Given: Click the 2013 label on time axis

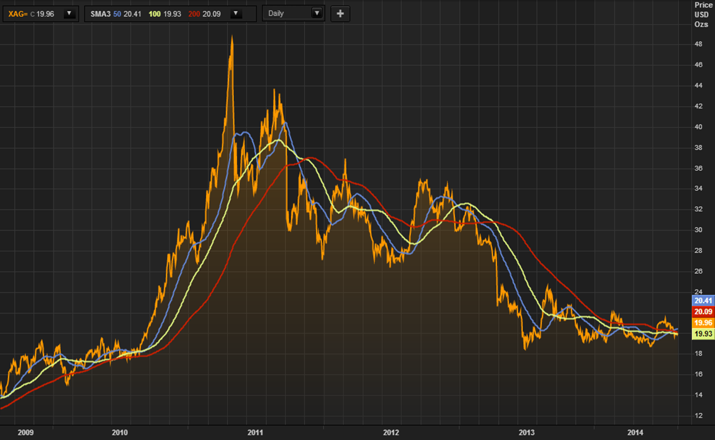Looking at the screenshot, I should 527,433.
